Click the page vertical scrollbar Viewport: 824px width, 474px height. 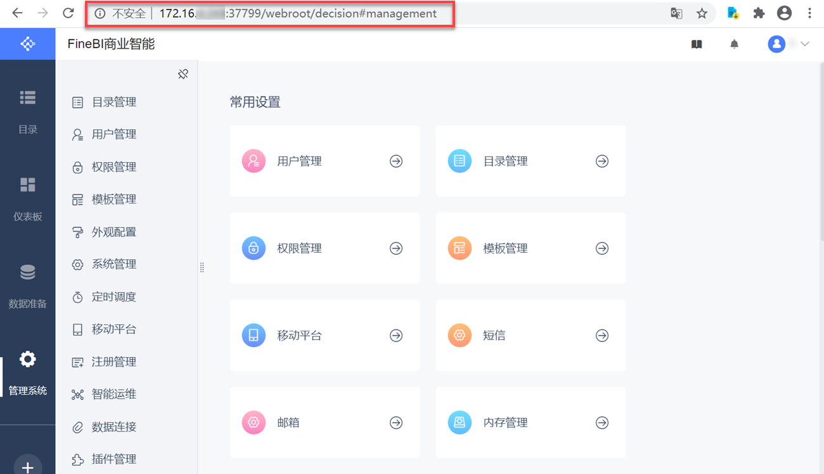tap(821, 152)
